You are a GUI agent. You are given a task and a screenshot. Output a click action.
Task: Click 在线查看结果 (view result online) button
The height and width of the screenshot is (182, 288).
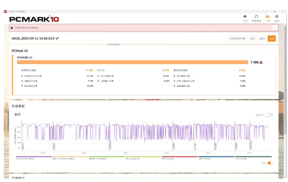click(237, 39)
